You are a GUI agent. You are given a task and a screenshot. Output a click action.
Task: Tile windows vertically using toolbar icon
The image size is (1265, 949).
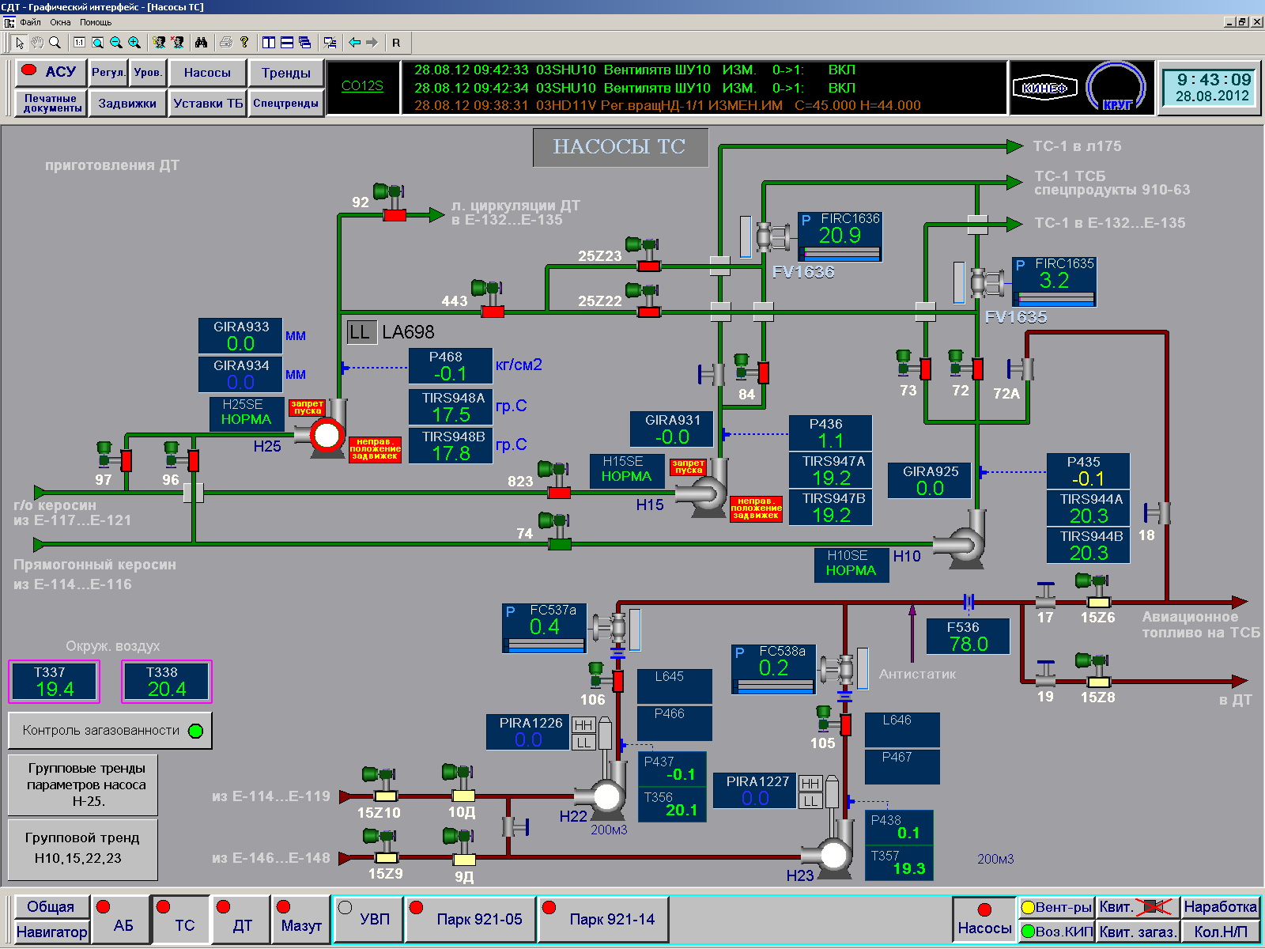pos(269,43)
